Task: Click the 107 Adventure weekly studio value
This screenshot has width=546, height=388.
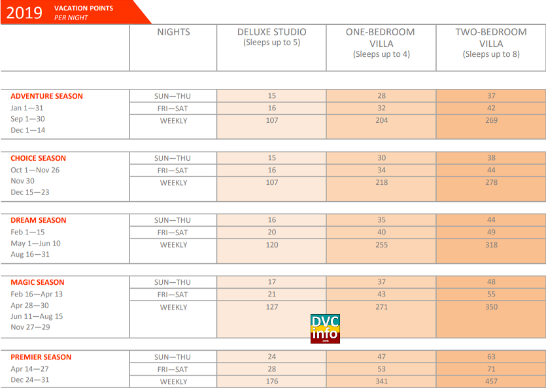Action: click(x=271, y=120)
